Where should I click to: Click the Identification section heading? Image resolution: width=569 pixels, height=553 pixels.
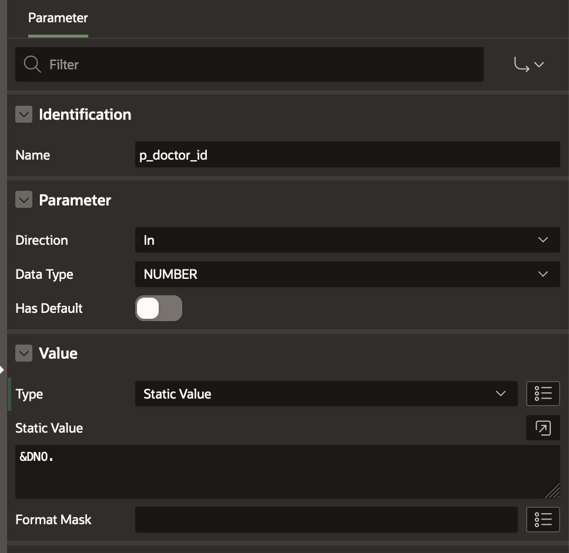(x=85, y=114)
